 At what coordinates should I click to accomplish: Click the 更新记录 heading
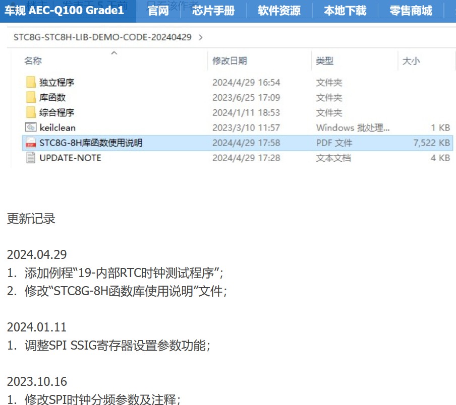pos(31,219)
